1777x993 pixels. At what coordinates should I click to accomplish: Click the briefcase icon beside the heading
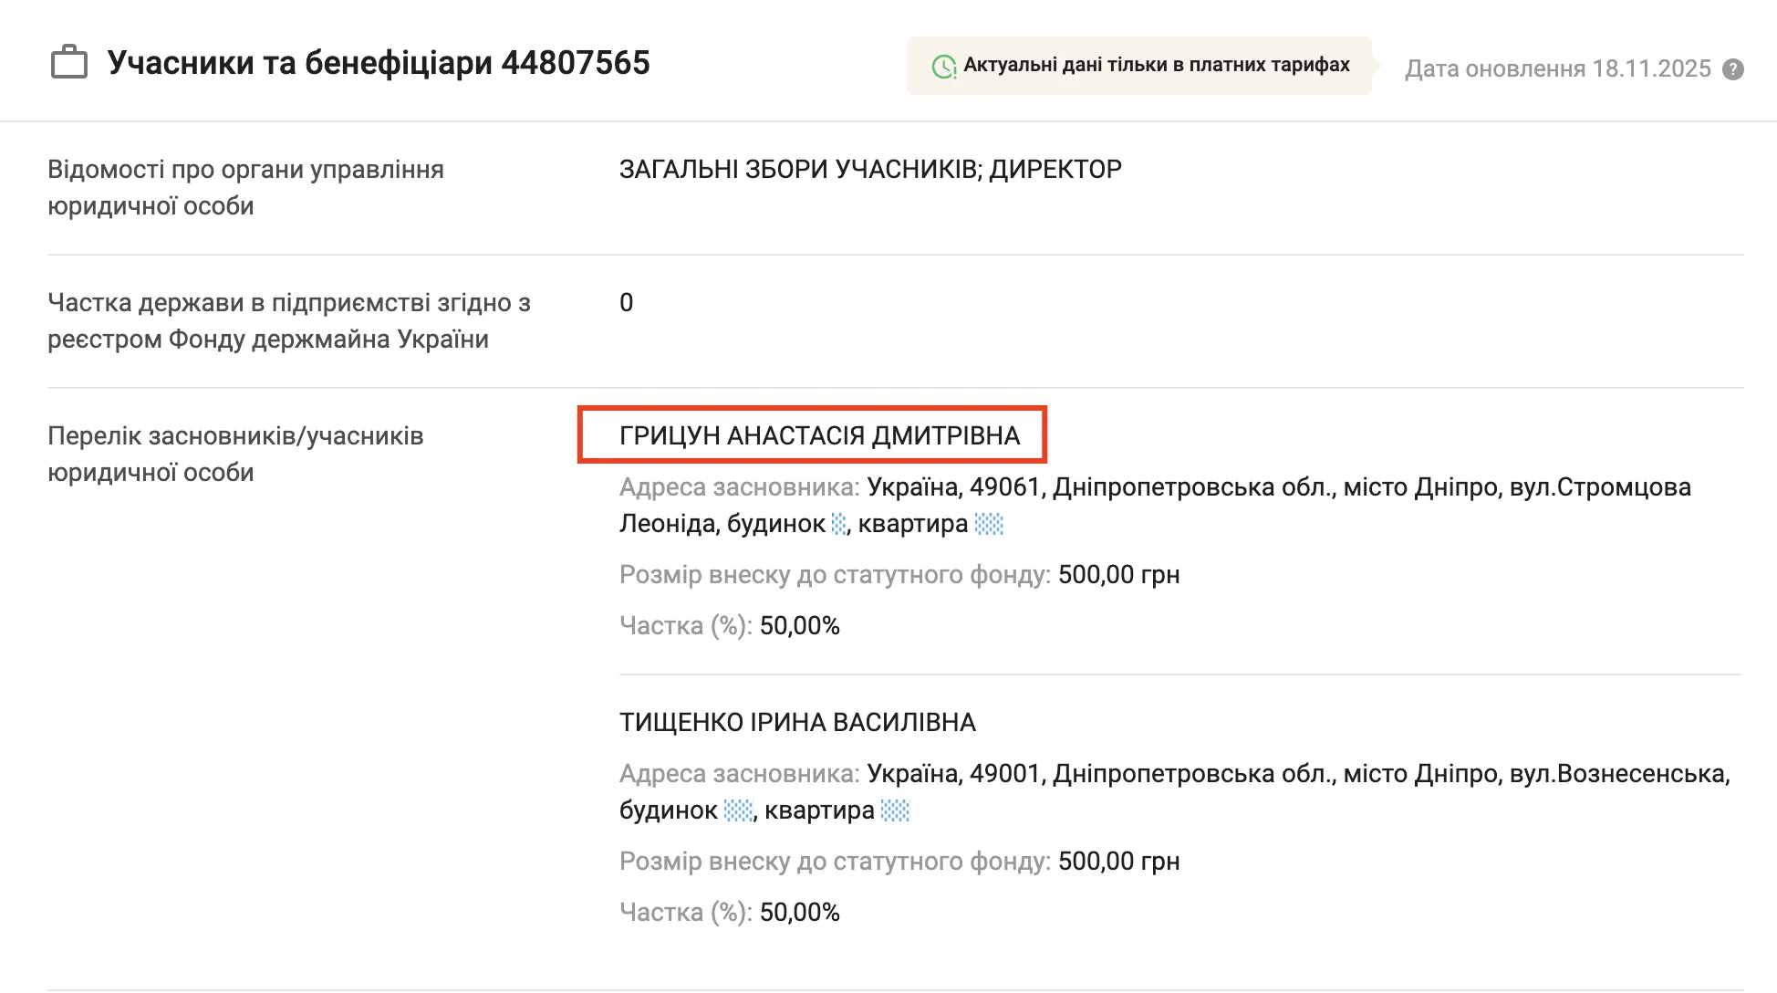point(69,63)
